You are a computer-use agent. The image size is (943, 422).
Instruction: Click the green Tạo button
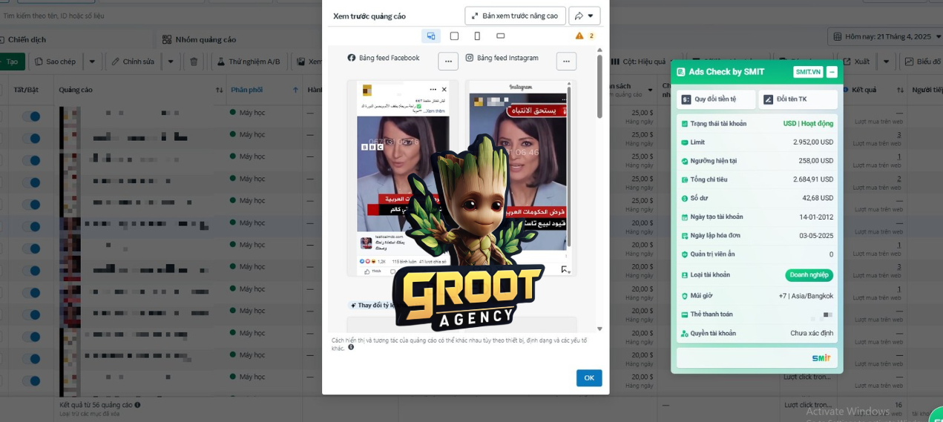coord(12,62)
